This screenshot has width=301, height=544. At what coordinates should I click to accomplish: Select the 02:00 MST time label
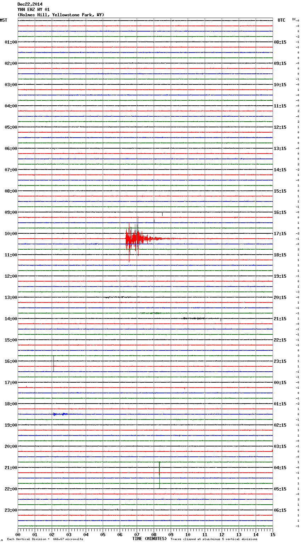[11, 63]
